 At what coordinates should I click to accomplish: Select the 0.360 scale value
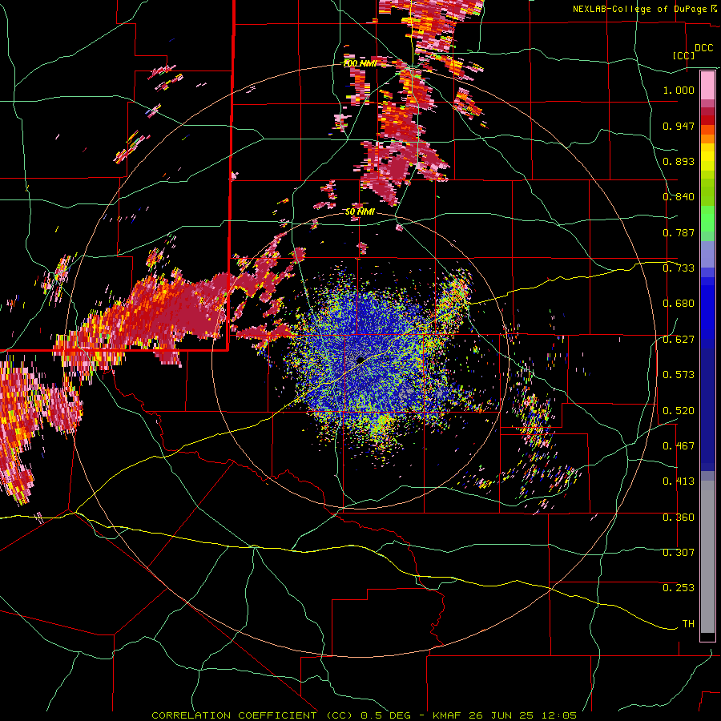[679, 518]
